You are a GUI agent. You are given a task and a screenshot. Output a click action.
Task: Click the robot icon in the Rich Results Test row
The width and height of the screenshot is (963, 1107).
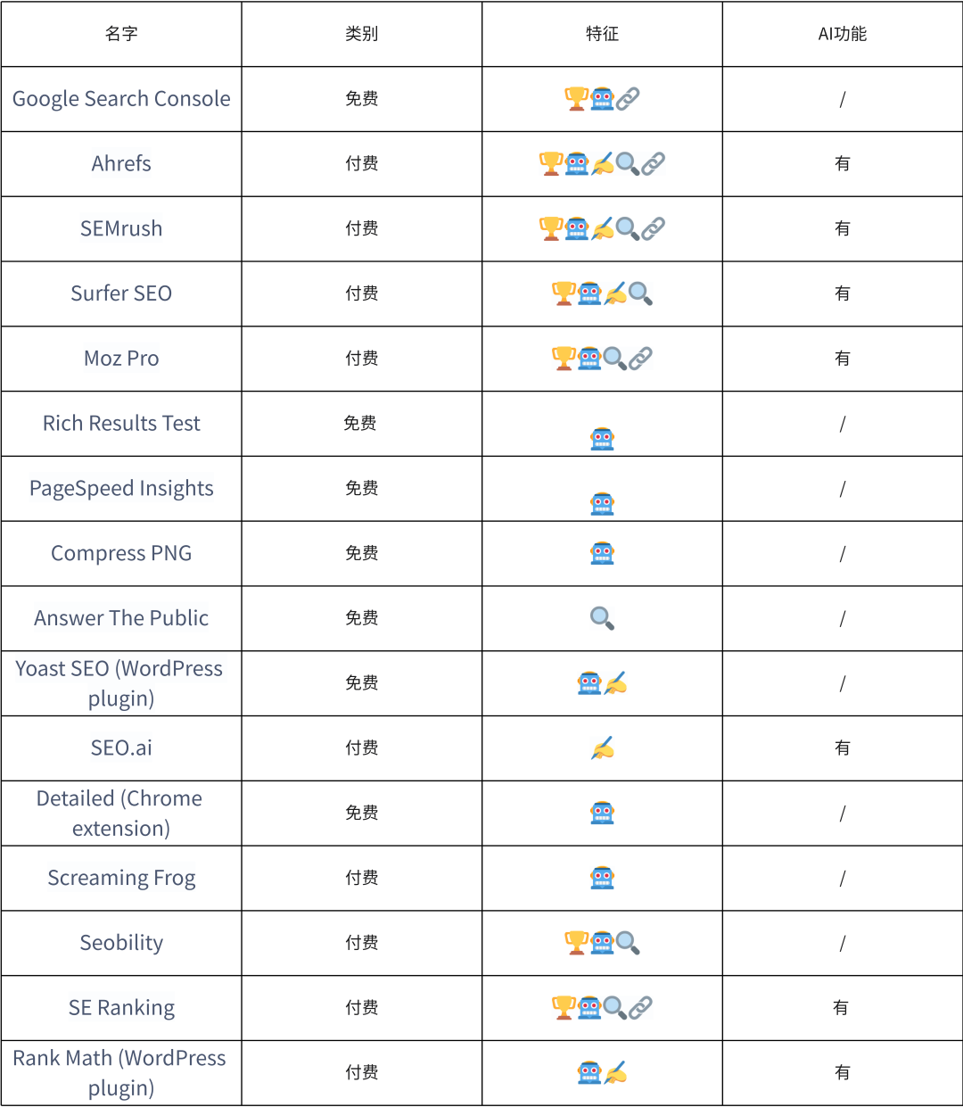(603, 439)
